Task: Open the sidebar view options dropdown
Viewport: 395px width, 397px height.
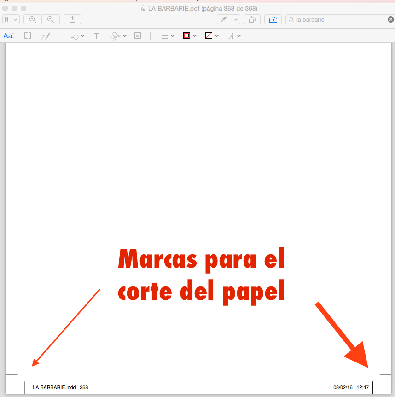Action: click(11, 19)
